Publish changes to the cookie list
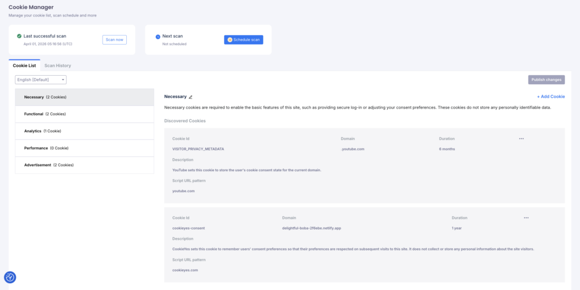This screenshot has width=580, height=290. [546, 80]
